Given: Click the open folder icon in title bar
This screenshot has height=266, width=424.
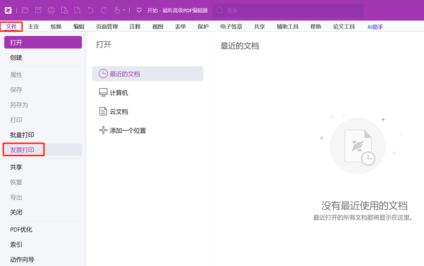Looking at the screenshot, I should coord(25,10).
